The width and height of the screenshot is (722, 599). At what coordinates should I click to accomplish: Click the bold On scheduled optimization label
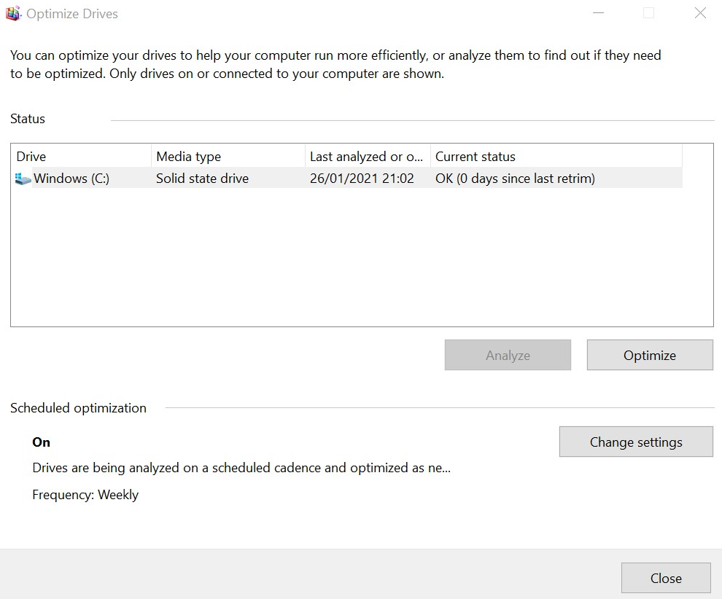[x=42, y=442]
